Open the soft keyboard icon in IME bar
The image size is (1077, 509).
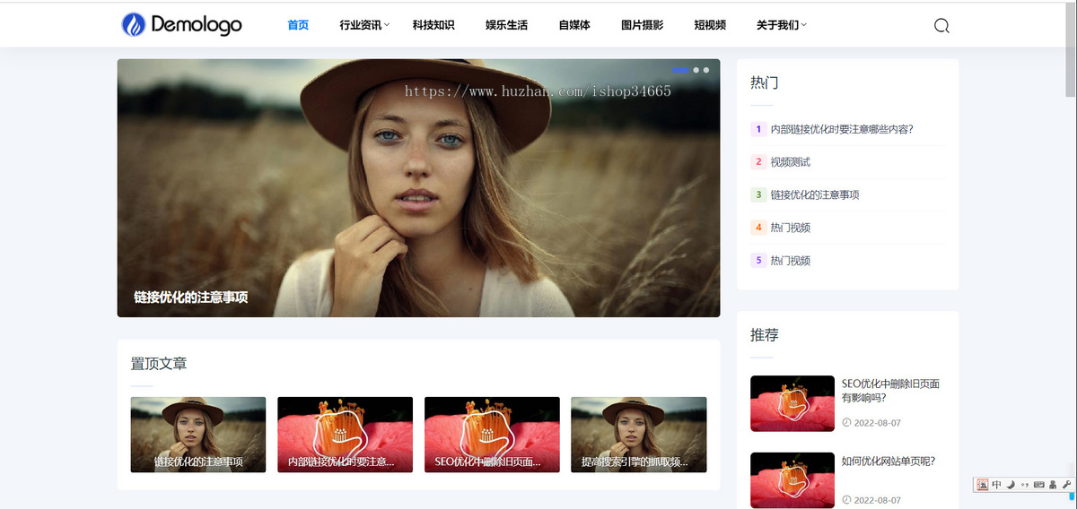tap(1038, 485)
